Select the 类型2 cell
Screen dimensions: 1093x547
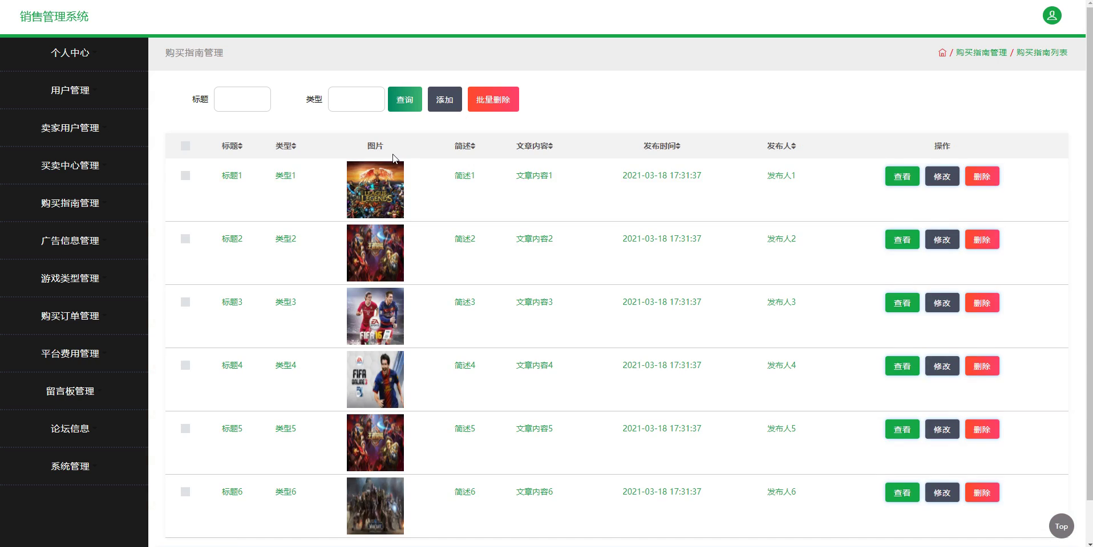point(286,239)
